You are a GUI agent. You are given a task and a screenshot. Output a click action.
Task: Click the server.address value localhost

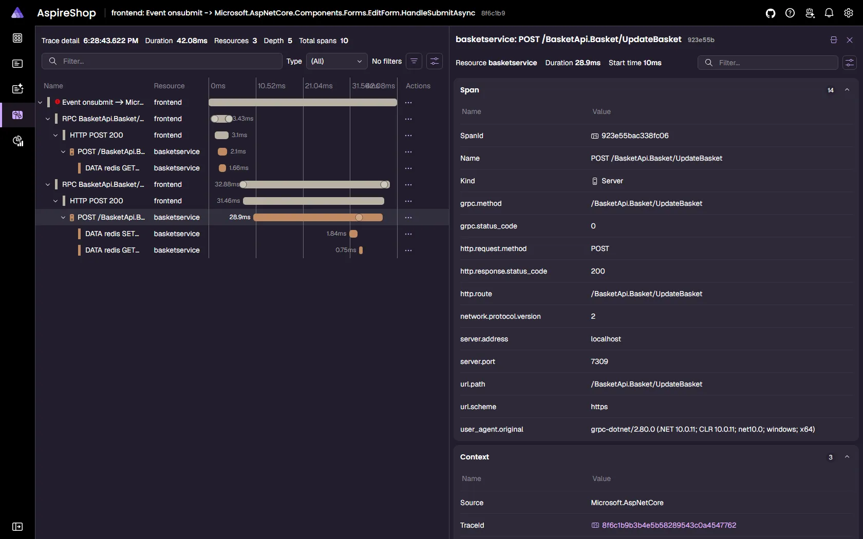(x=606, y=339)
